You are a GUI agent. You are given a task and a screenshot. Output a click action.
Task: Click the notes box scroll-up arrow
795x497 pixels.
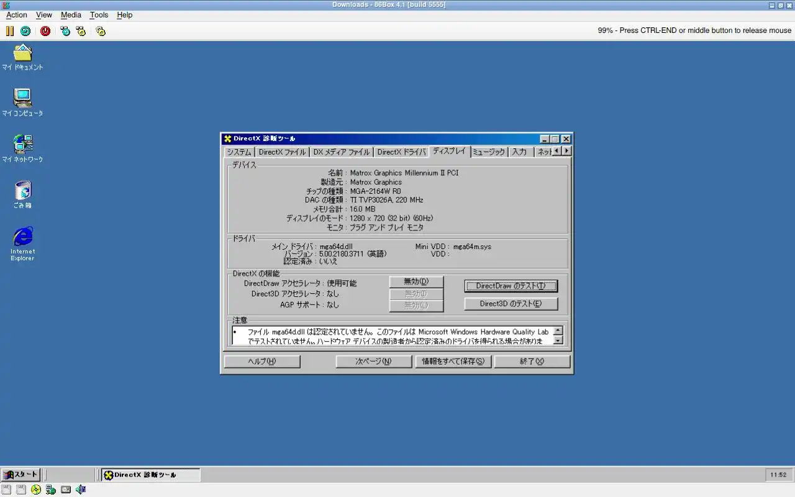click(x=558, y=331)
